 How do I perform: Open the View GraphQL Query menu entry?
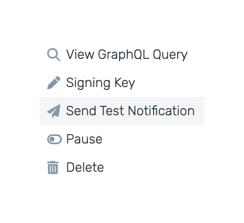[122, 55]
